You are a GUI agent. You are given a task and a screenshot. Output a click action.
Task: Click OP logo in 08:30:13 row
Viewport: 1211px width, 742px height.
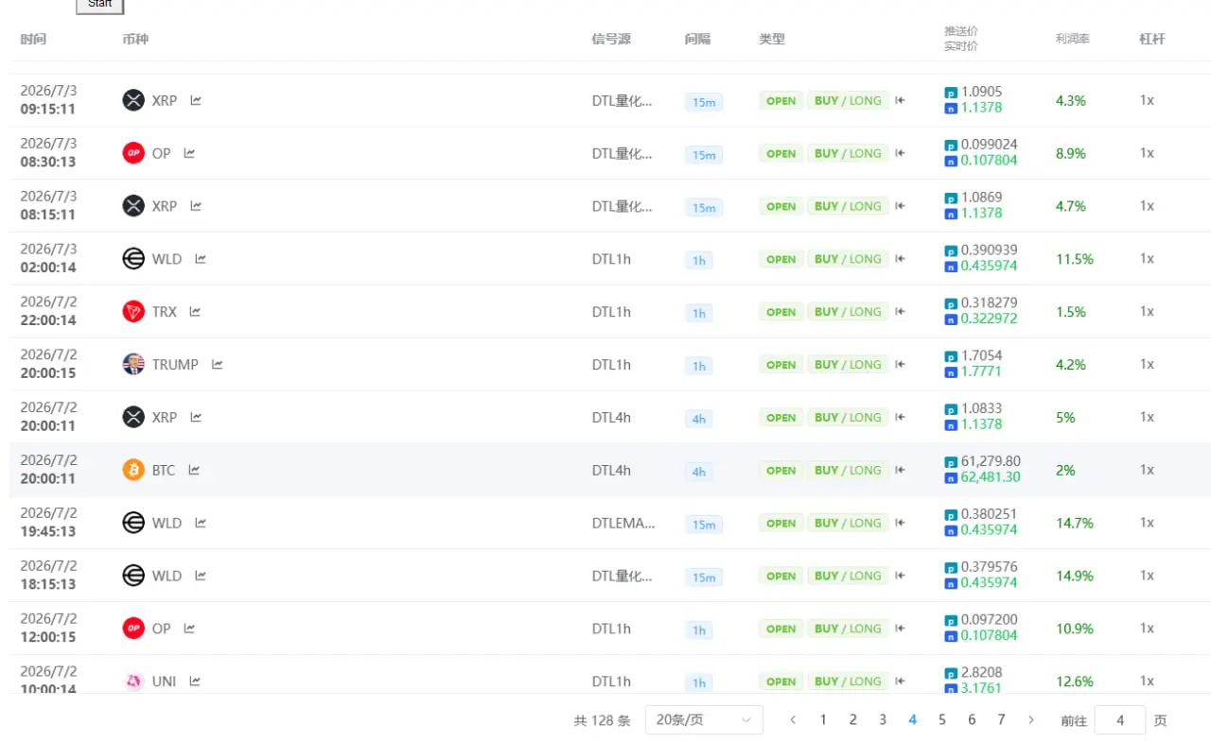[x=133, y=153]
